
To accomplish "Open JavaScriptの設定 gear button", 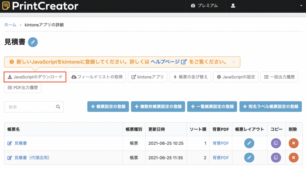I will pos(236,77).
